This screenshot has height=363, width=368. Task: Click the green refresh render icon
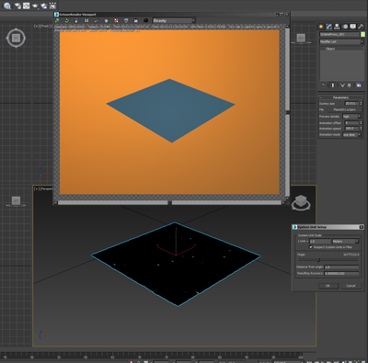(67, 20)
